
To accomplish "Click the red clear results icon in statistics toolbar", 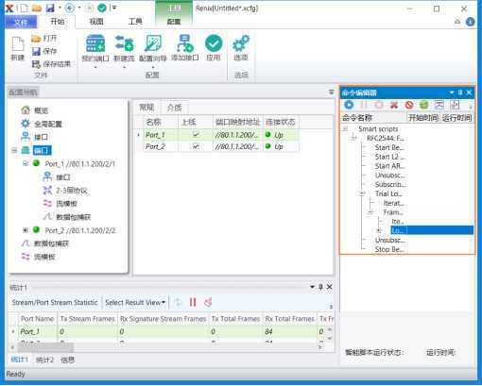I will tap(208, 302).
